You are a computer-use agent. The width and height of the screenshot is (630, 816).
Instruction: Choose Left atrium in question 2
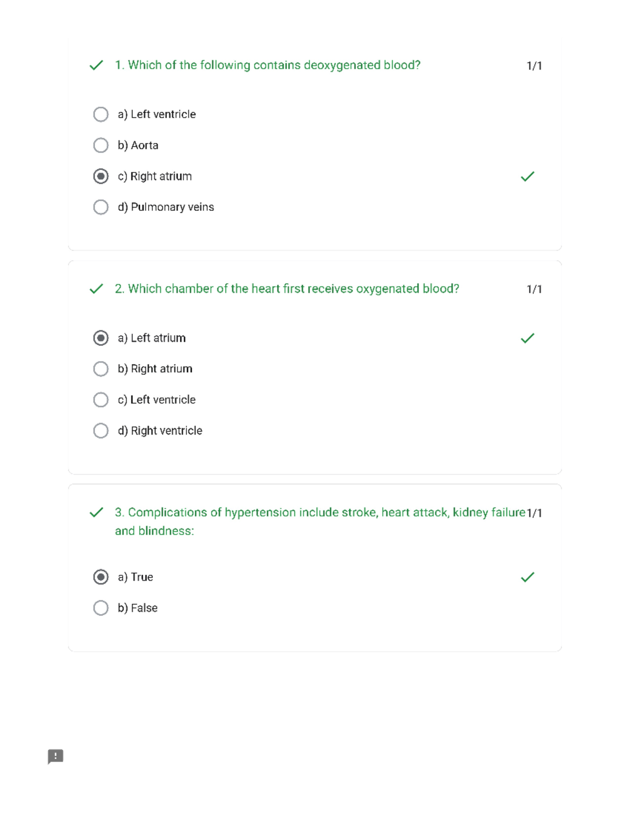(x=101, y=338)
